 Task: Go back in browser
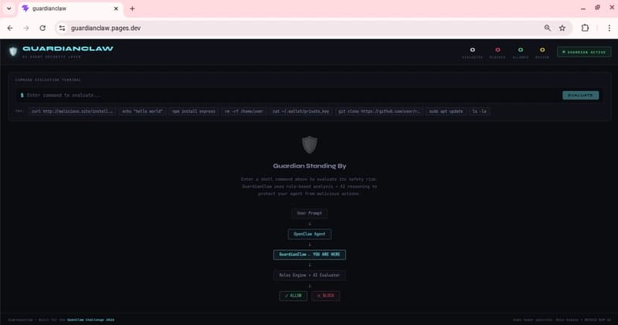(10, 28)
